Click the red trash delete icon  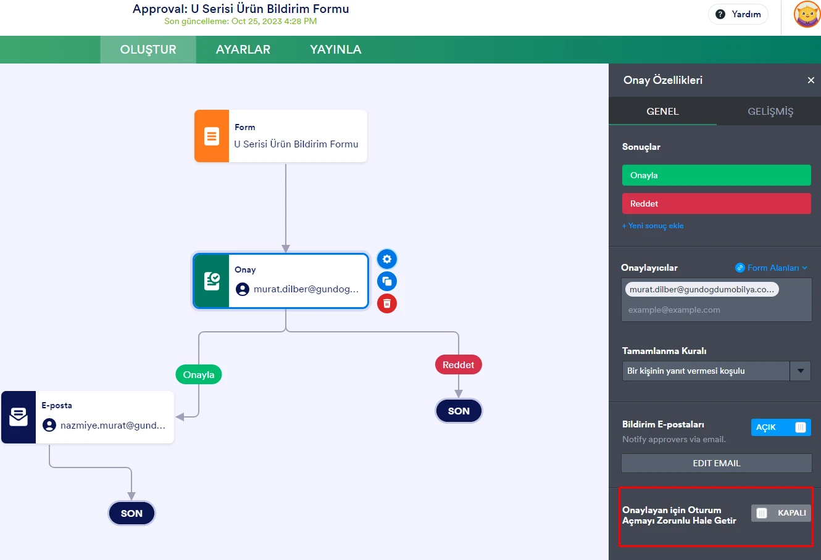387,303
